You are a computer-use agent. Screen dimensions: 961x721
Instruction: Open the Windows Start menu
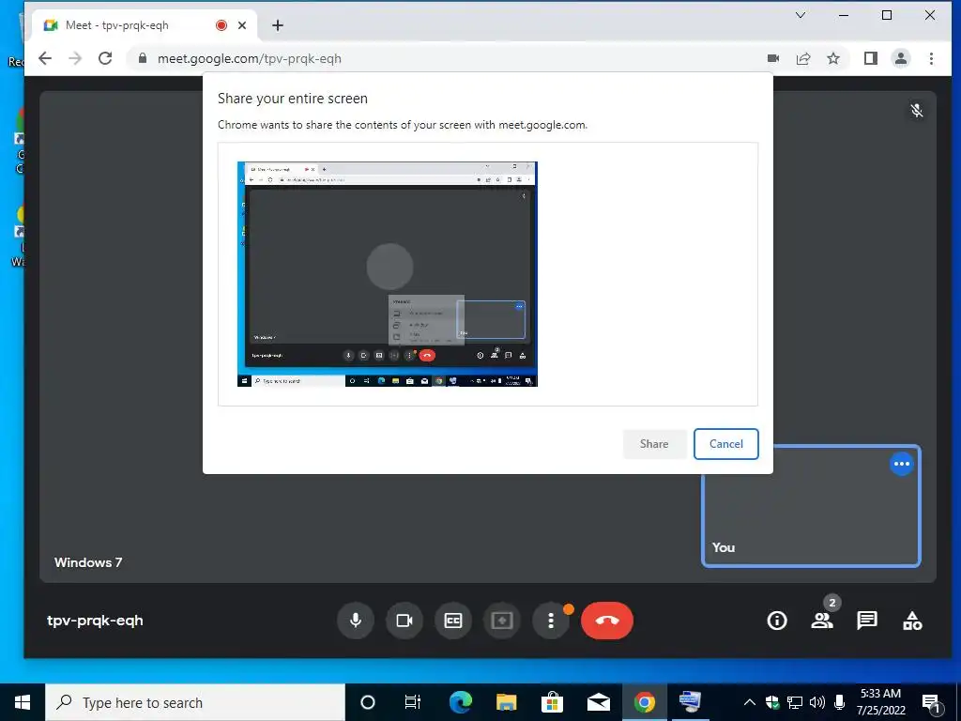23,702
